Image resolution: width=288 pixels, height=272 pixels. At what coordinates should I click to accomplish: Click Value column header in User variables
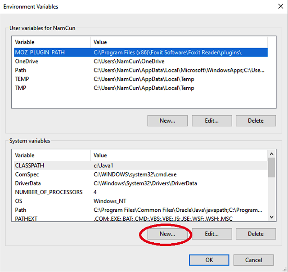tap(179, 42)
